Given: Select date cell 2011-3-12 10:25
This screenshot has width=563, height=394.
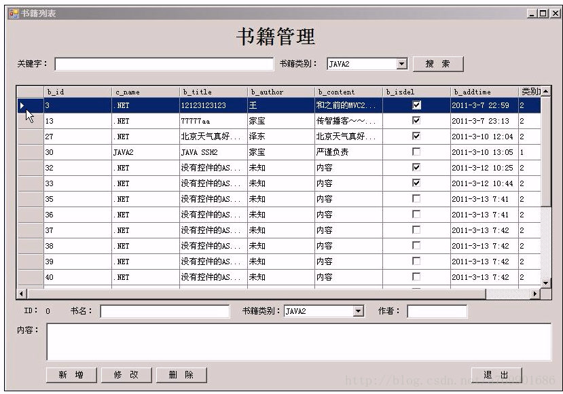Looking at the screenshot, I should tap(484, 168).
